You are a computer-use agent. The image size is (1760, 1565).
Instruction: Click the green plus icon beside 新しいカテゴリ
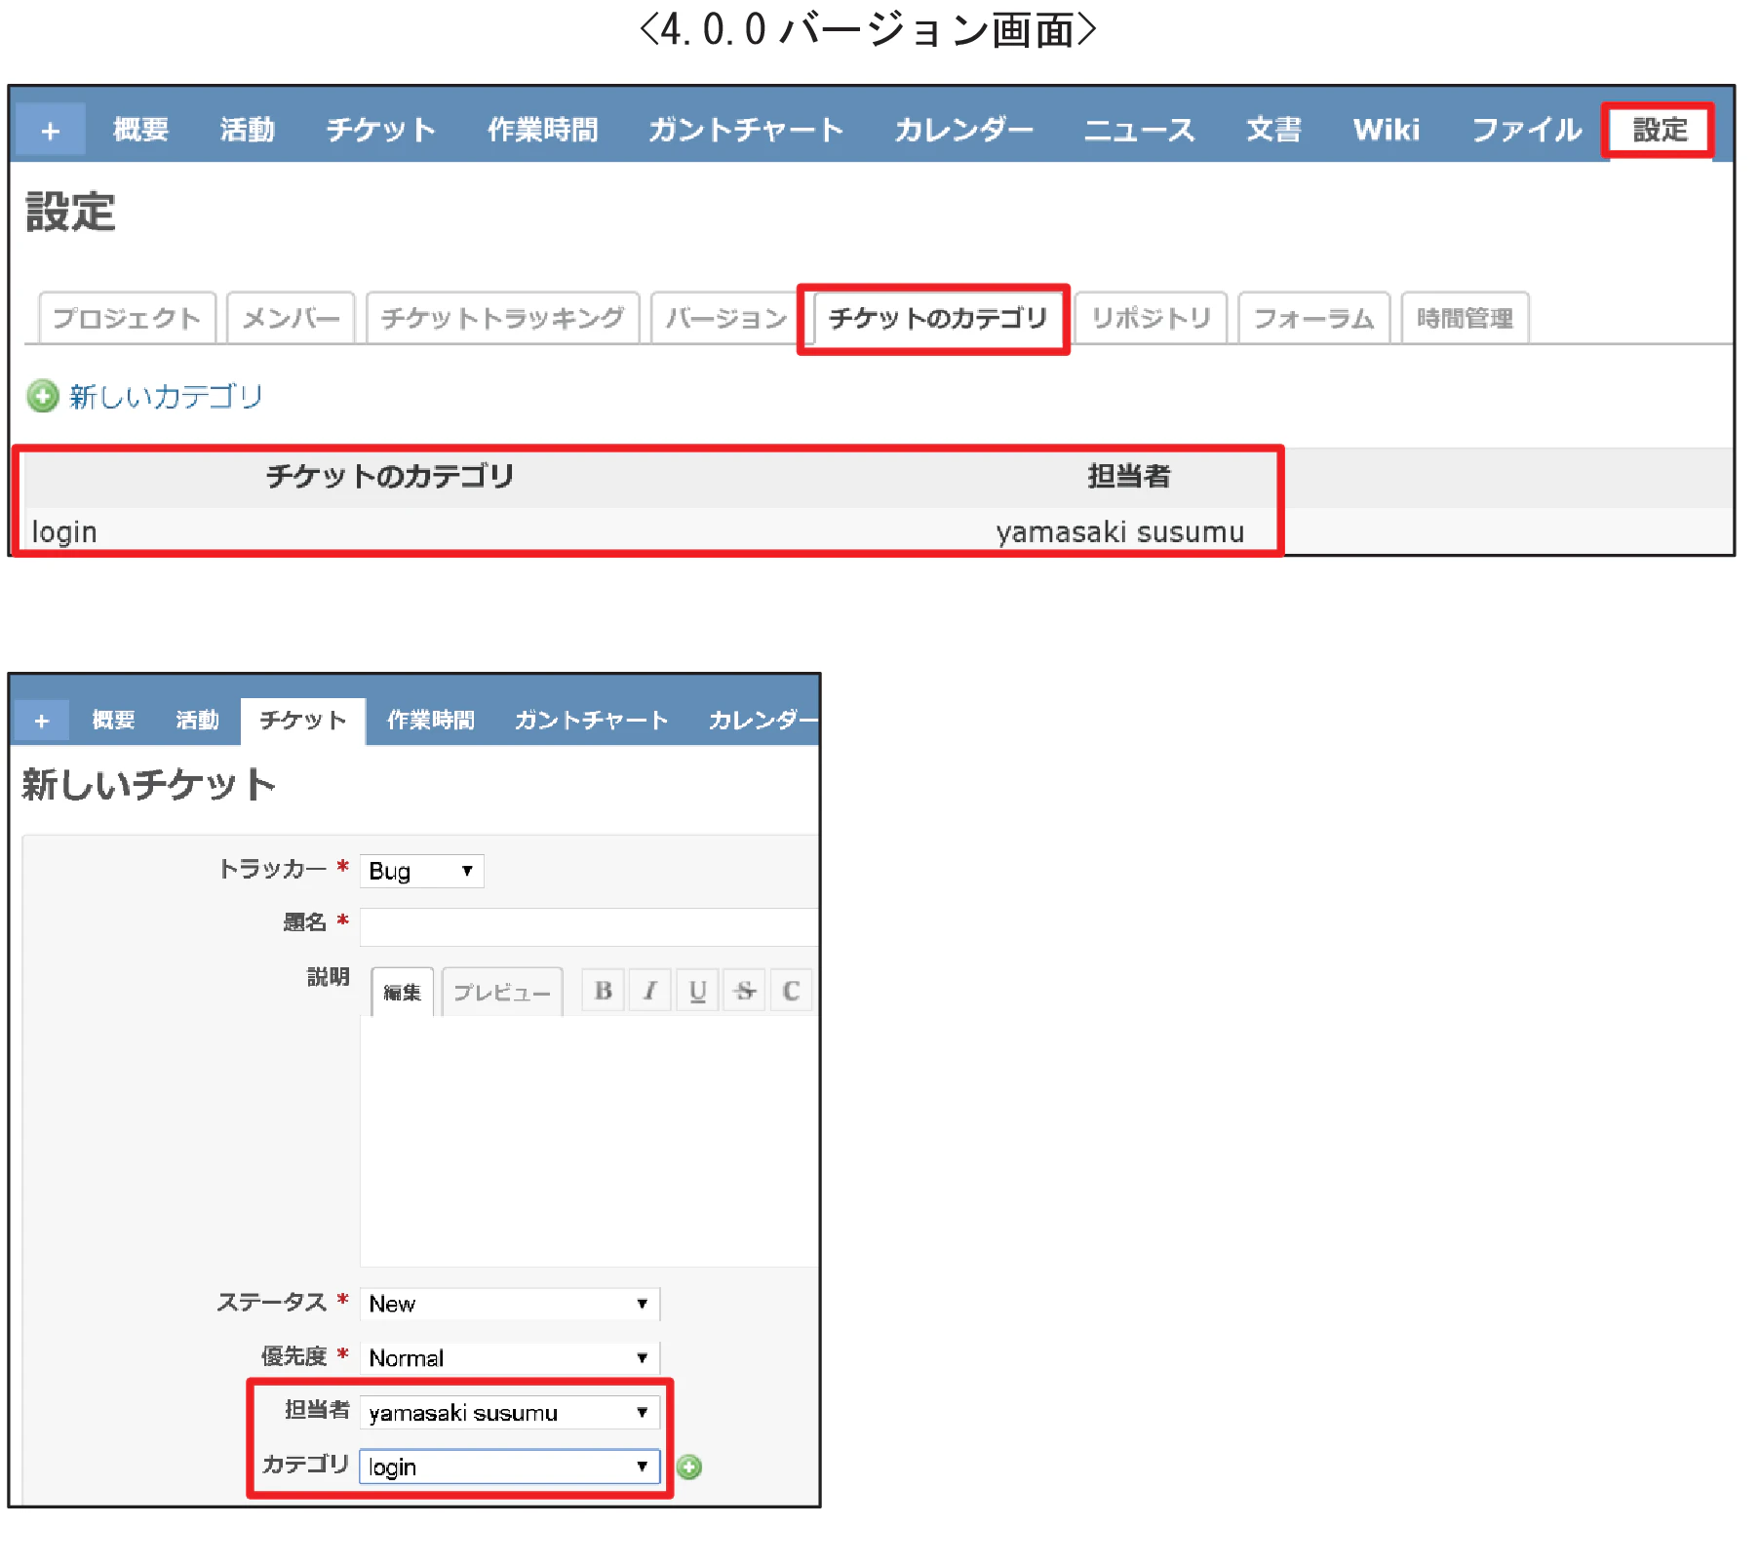(x=42, y=396)
